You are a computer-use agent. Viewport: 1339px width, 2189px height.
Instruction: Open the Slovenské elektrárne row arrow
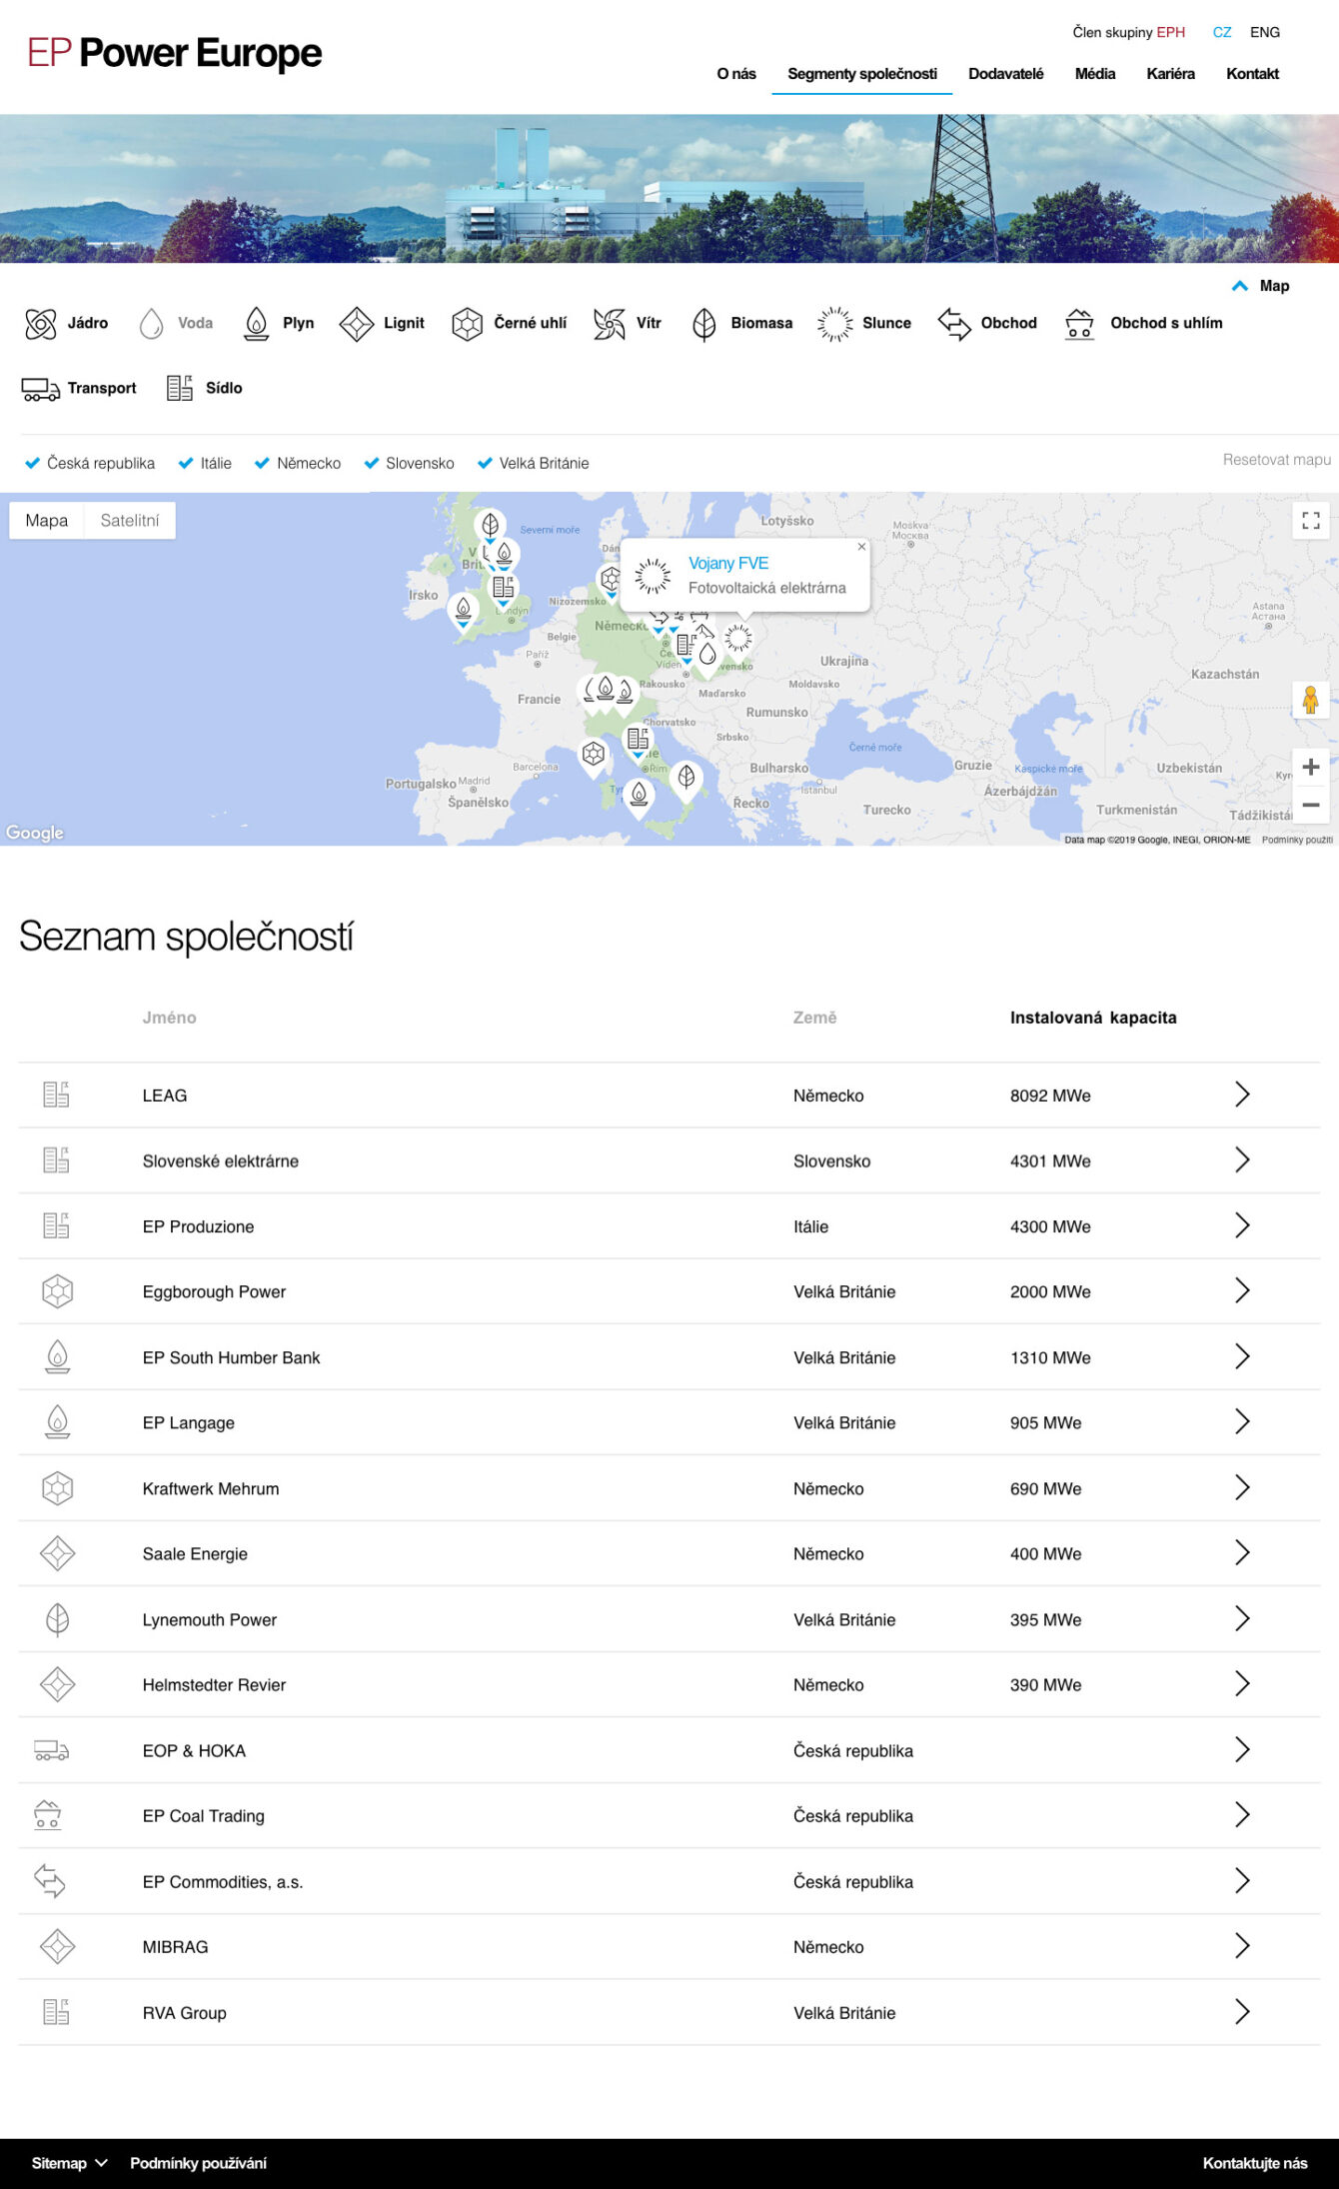1242,1160
